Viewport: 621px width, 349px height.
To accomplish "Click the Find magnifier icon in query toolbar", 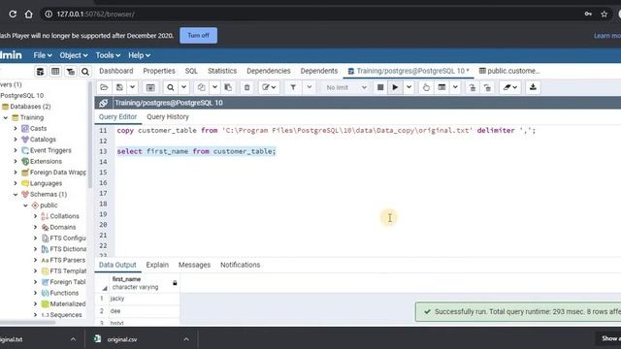I will [171, 87].
